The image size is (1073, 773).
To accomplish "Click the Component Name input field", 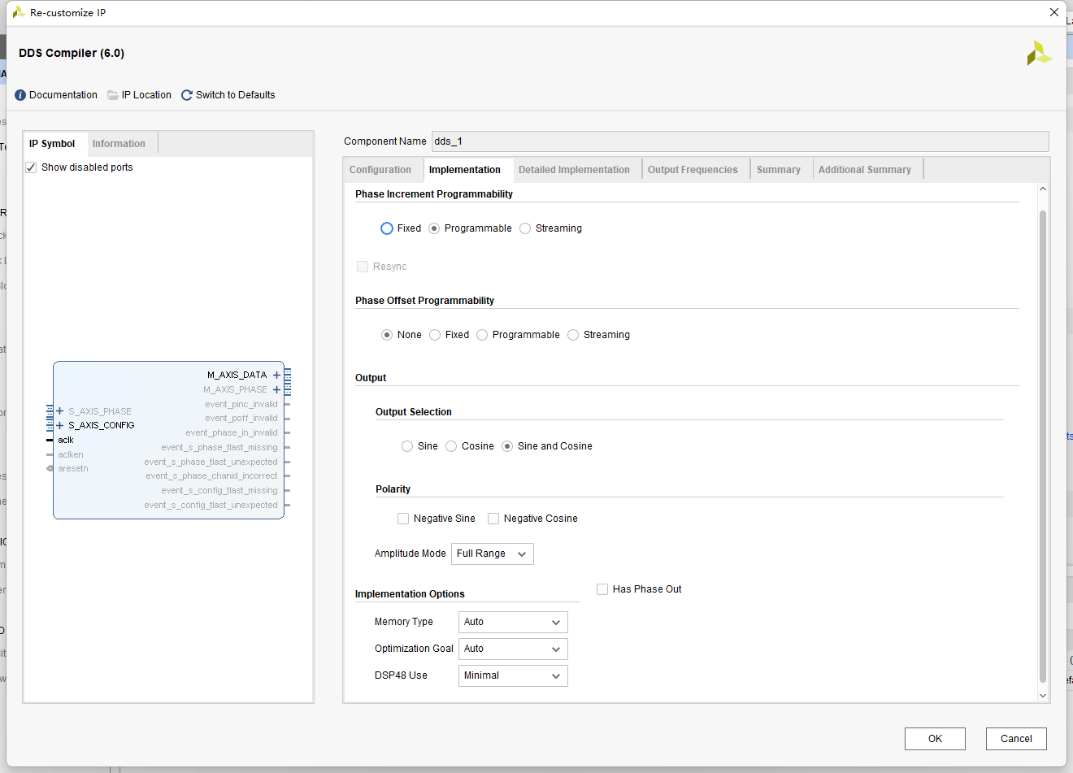I will click(x=740, y=141).
